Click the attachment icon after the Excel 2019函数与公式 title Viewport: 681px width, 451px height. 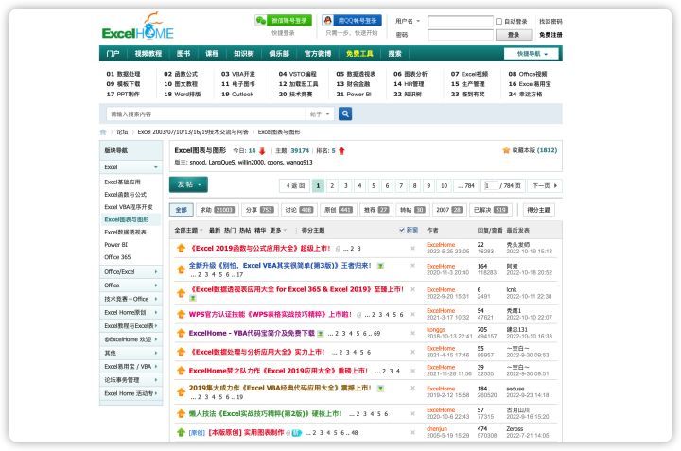[338, 249]
